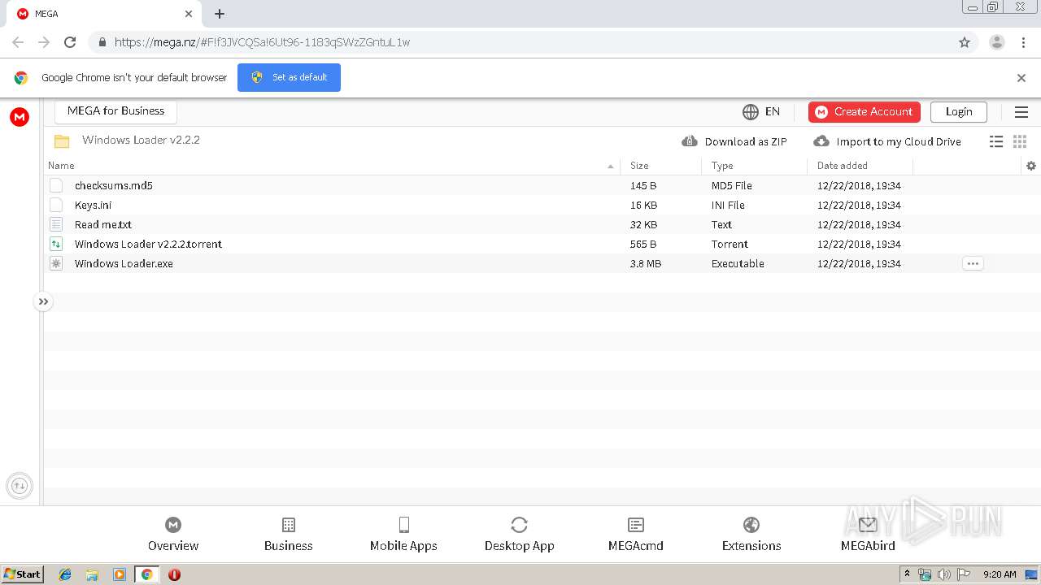This screenshot has height=585, width=1041.
Task: Open the Mobile Apps section
Action: coord(403,535)
